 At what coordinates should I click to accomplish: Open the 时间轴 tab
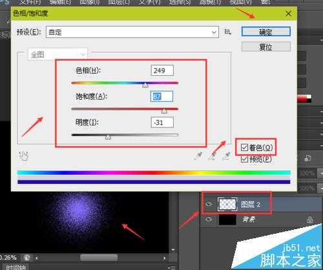coord(16,267)
